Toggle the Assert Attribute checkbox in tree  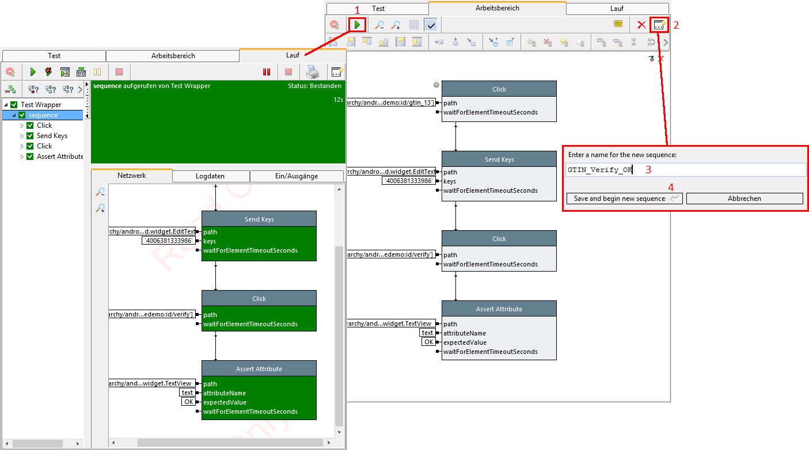(31, 157)
